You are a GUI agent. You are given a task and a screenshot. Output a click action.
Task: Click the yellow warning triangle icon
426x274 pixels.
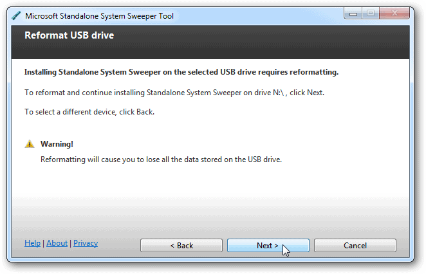point(30,144)
